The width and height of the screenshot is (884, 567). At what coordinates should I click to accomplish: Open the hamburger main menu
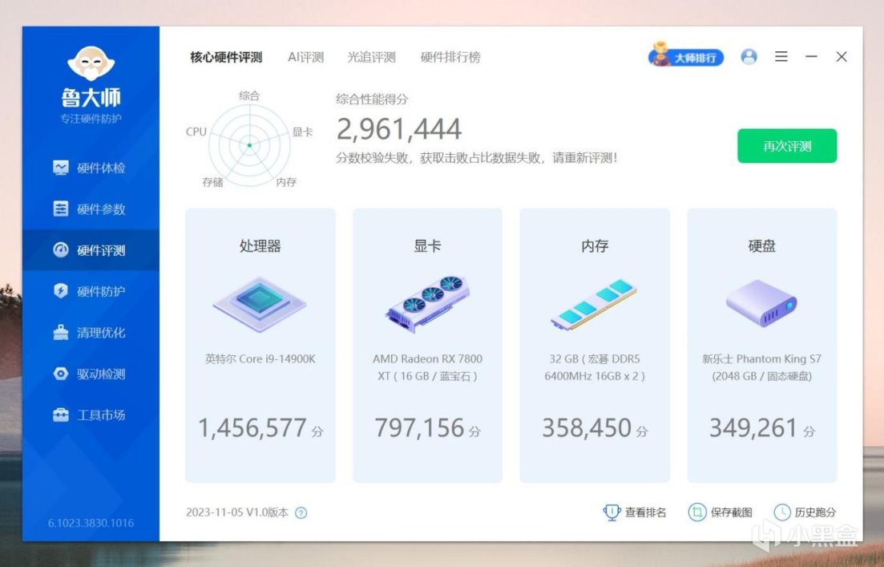point(781,56)
